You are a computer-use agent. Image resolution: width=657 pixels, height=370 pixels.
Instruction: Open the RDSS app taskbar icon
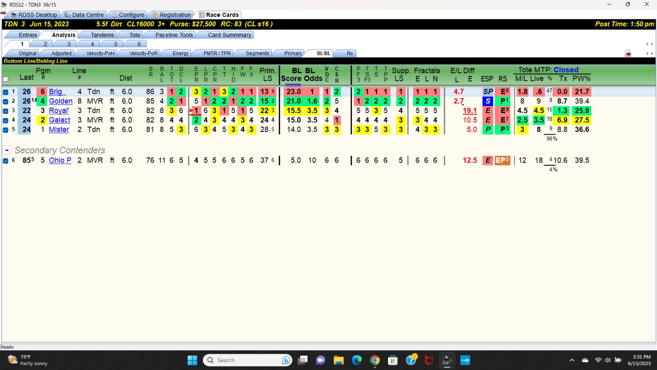(x=447, y=360)
